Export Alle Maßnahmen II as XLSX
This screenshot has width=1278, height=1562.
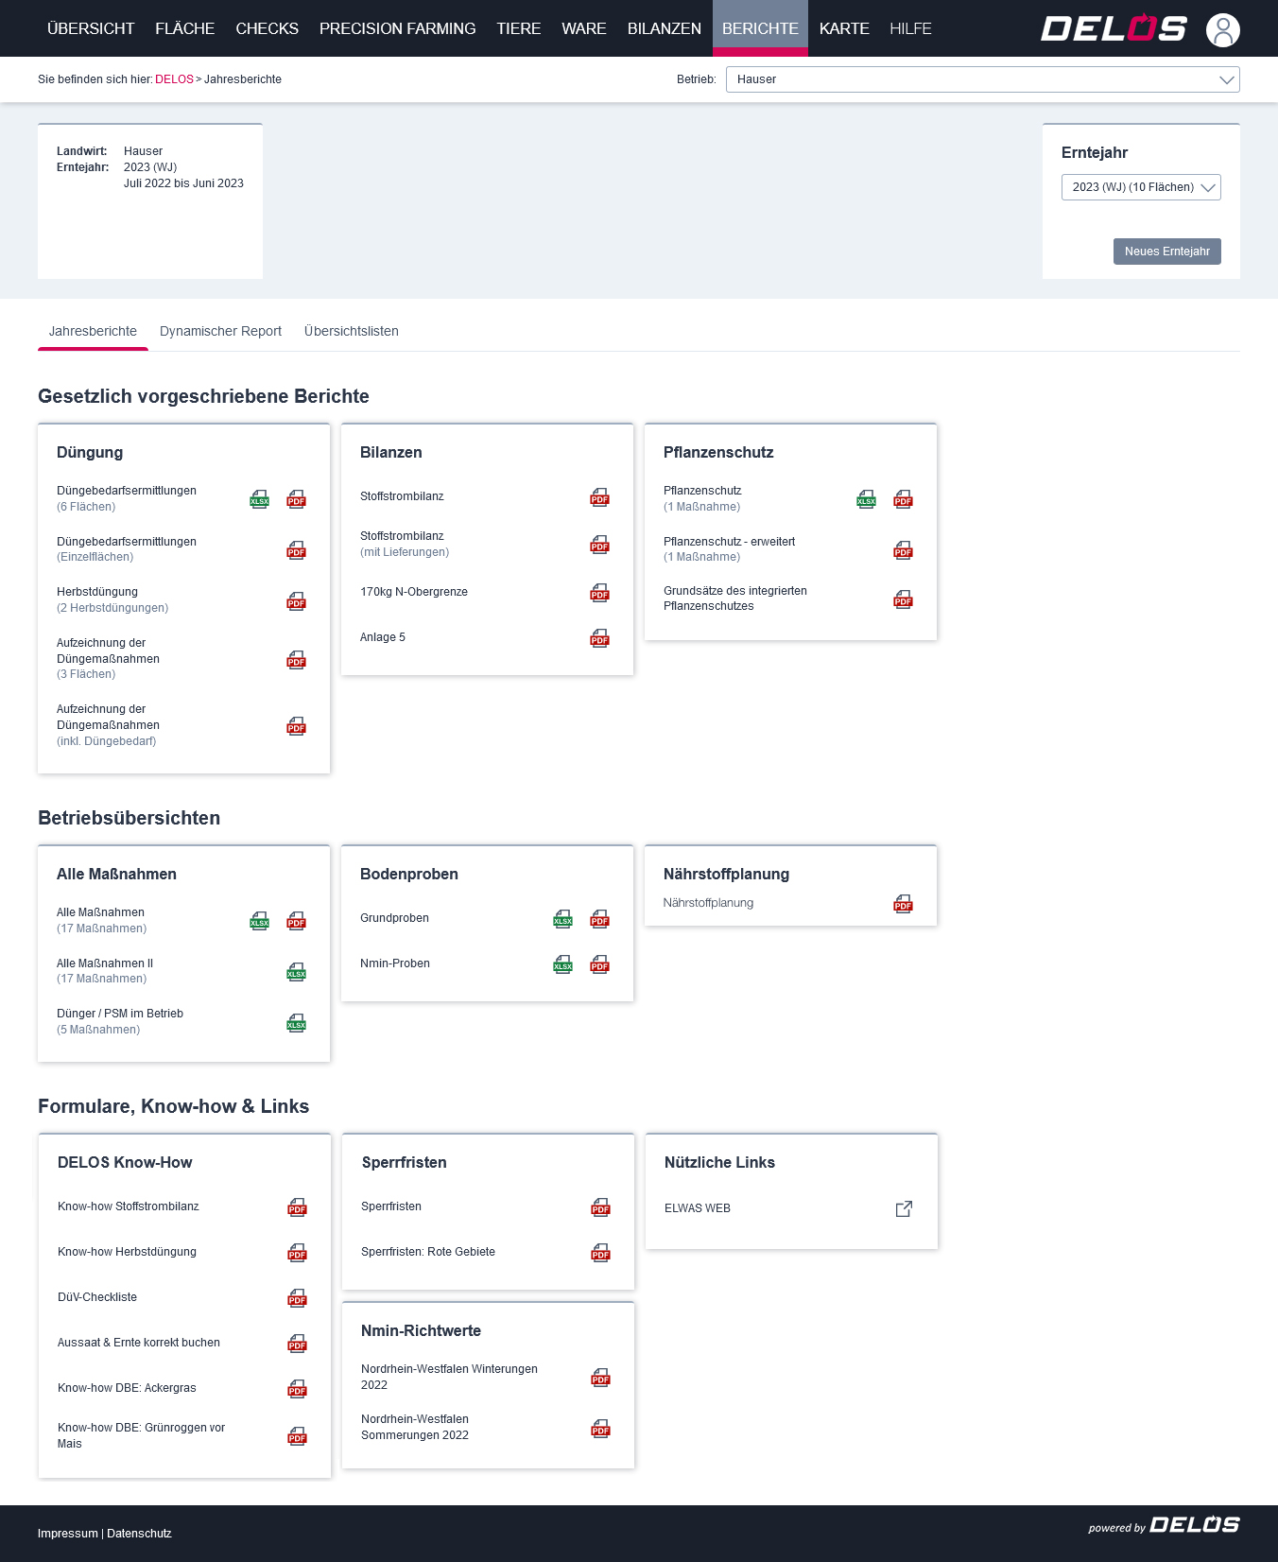pyautogui.click(x=297, y=972)
